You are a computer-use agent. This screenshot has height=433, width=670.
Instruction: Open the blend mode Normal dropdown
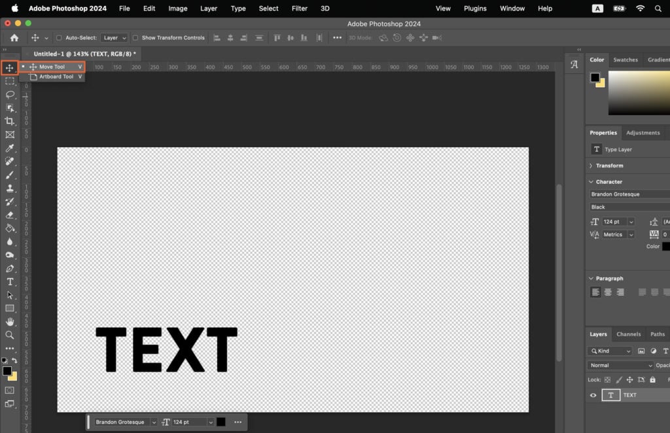coord(618,365)
